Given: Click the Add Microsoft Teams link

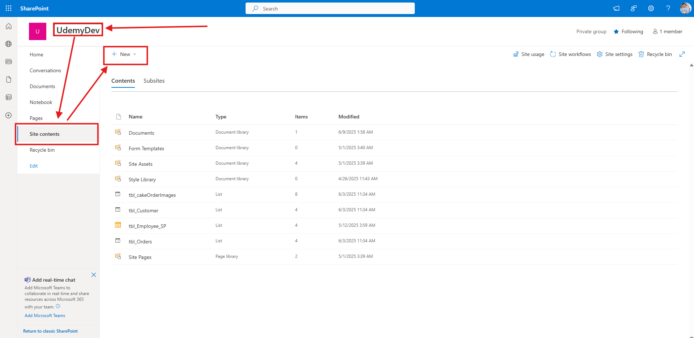Looking at the screenshot, I should tap(45, 316).
